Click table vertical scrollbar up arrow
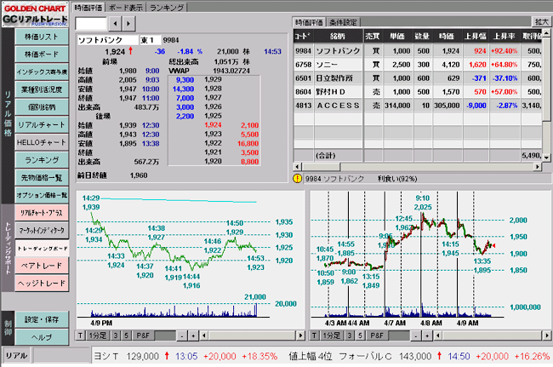Viewport: 553px width, 367px height. (546, 33)
